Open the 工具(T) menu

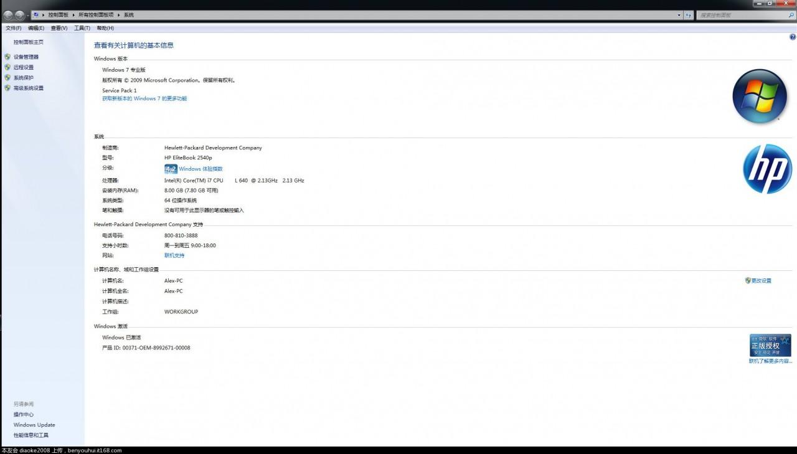(x=82, y=28)
